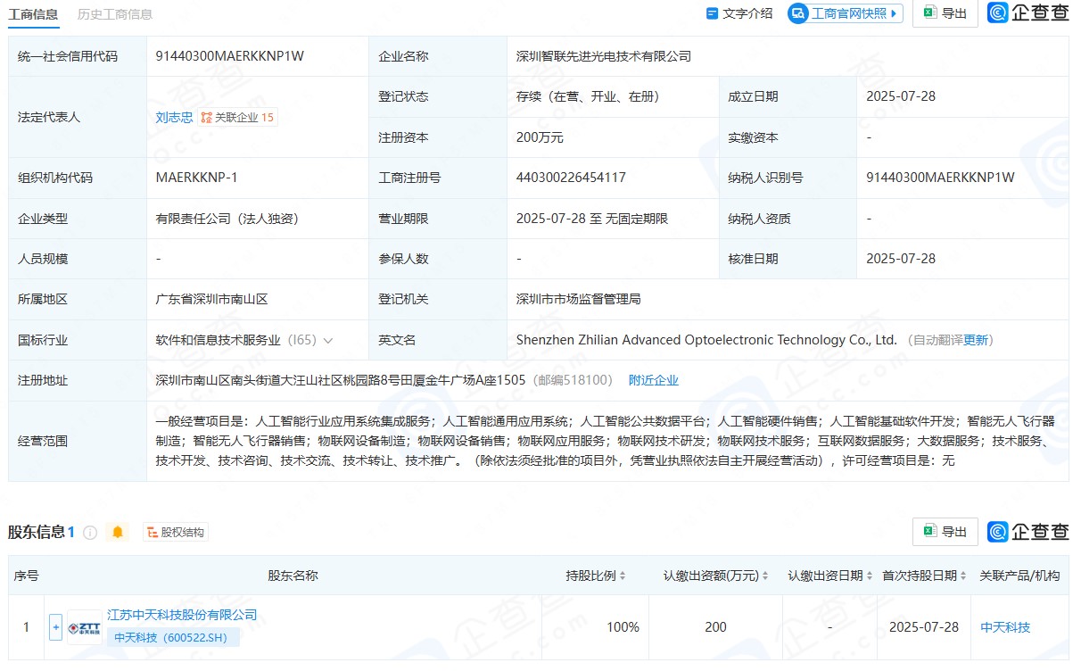View 关联企业 15 badge
Image resolution: width=1081 pixels, height=671 pixels.
237,117
